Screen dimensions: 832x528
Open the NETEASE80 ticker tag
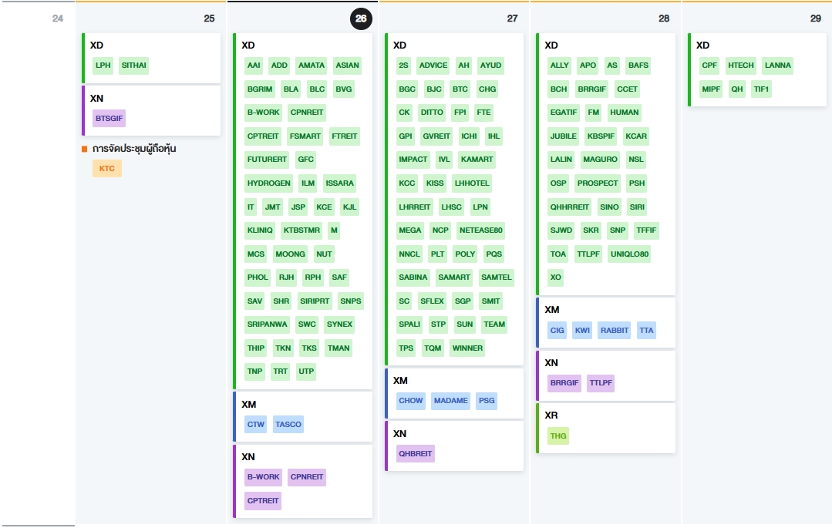click(480, 230)
